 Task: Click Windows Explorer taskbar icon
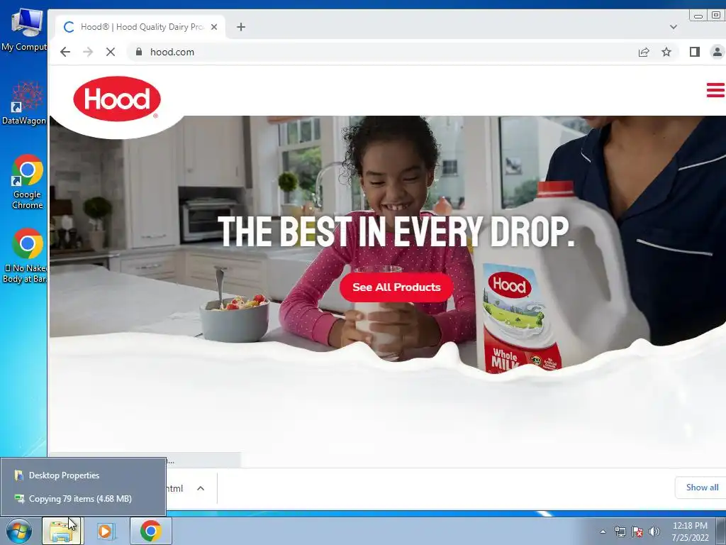click(x=62, y=531)
